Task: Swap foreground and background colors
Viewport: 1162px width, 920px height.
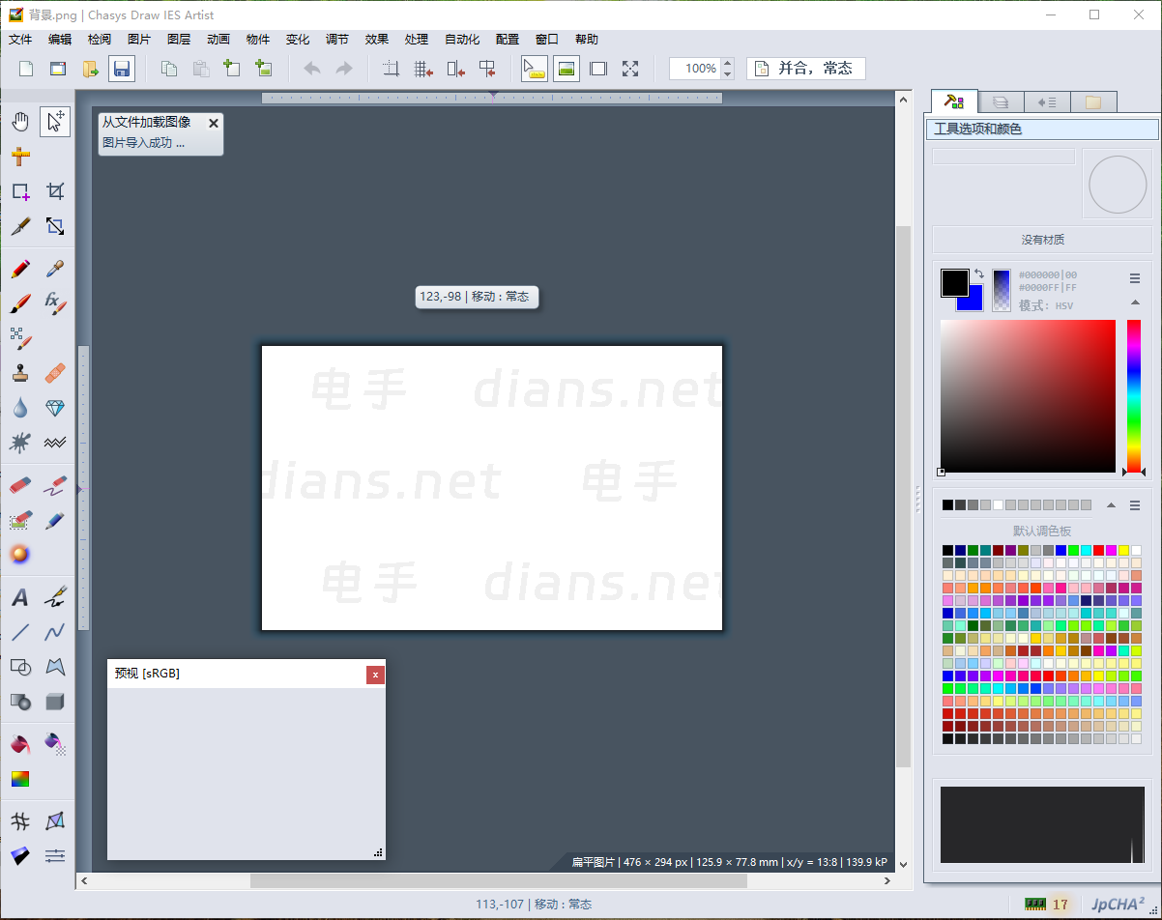Action: [x=979, y=274]
